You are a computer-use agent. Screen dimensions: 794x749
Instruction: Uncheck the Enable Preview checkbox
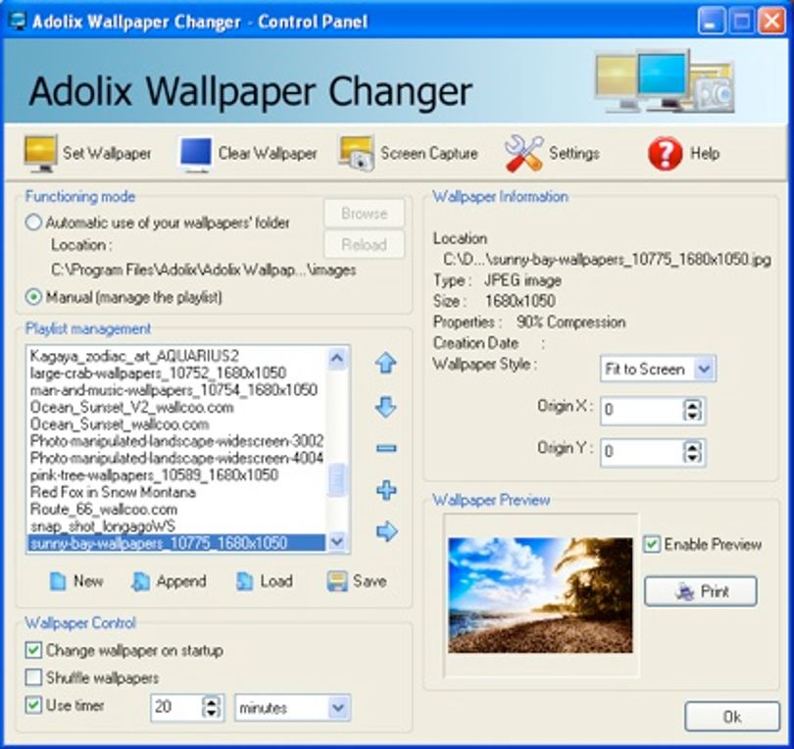tap(652, 544)
